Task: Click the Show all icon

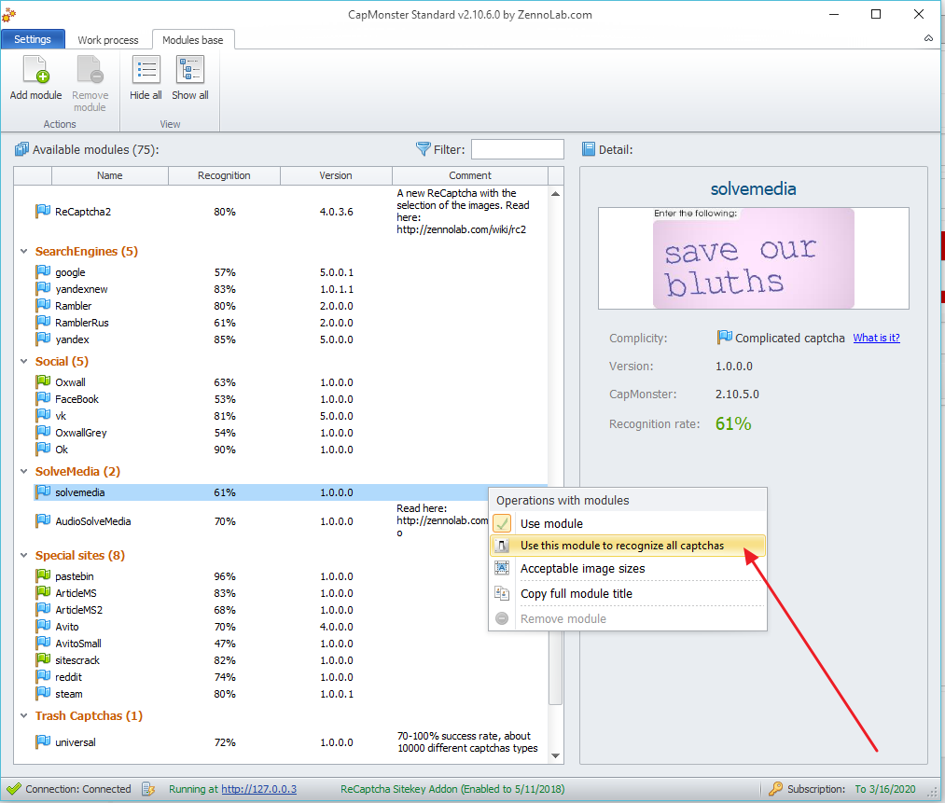Action: pos(190,71)
